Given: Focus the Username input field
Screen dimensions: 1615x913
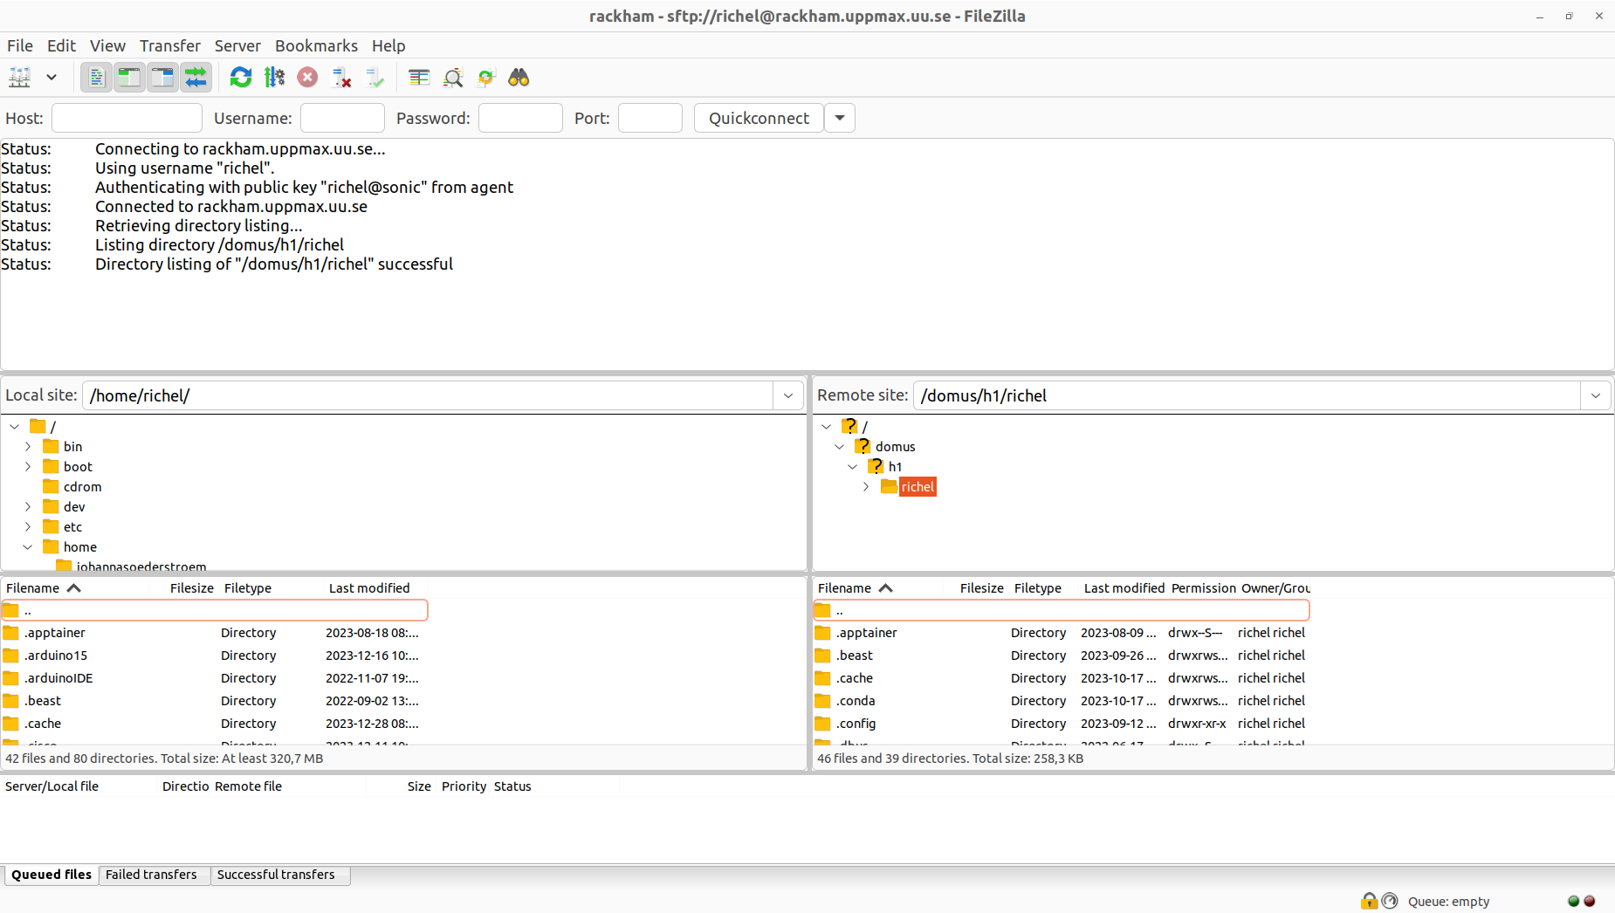Looking at the screenshot, I should tap(342, 118).
